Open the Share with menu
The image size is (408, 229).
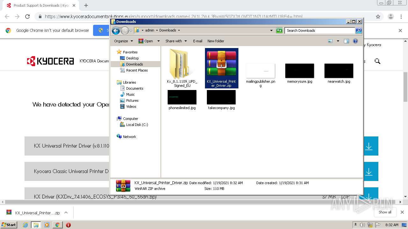pyautogui.click(x=176, y=41)
